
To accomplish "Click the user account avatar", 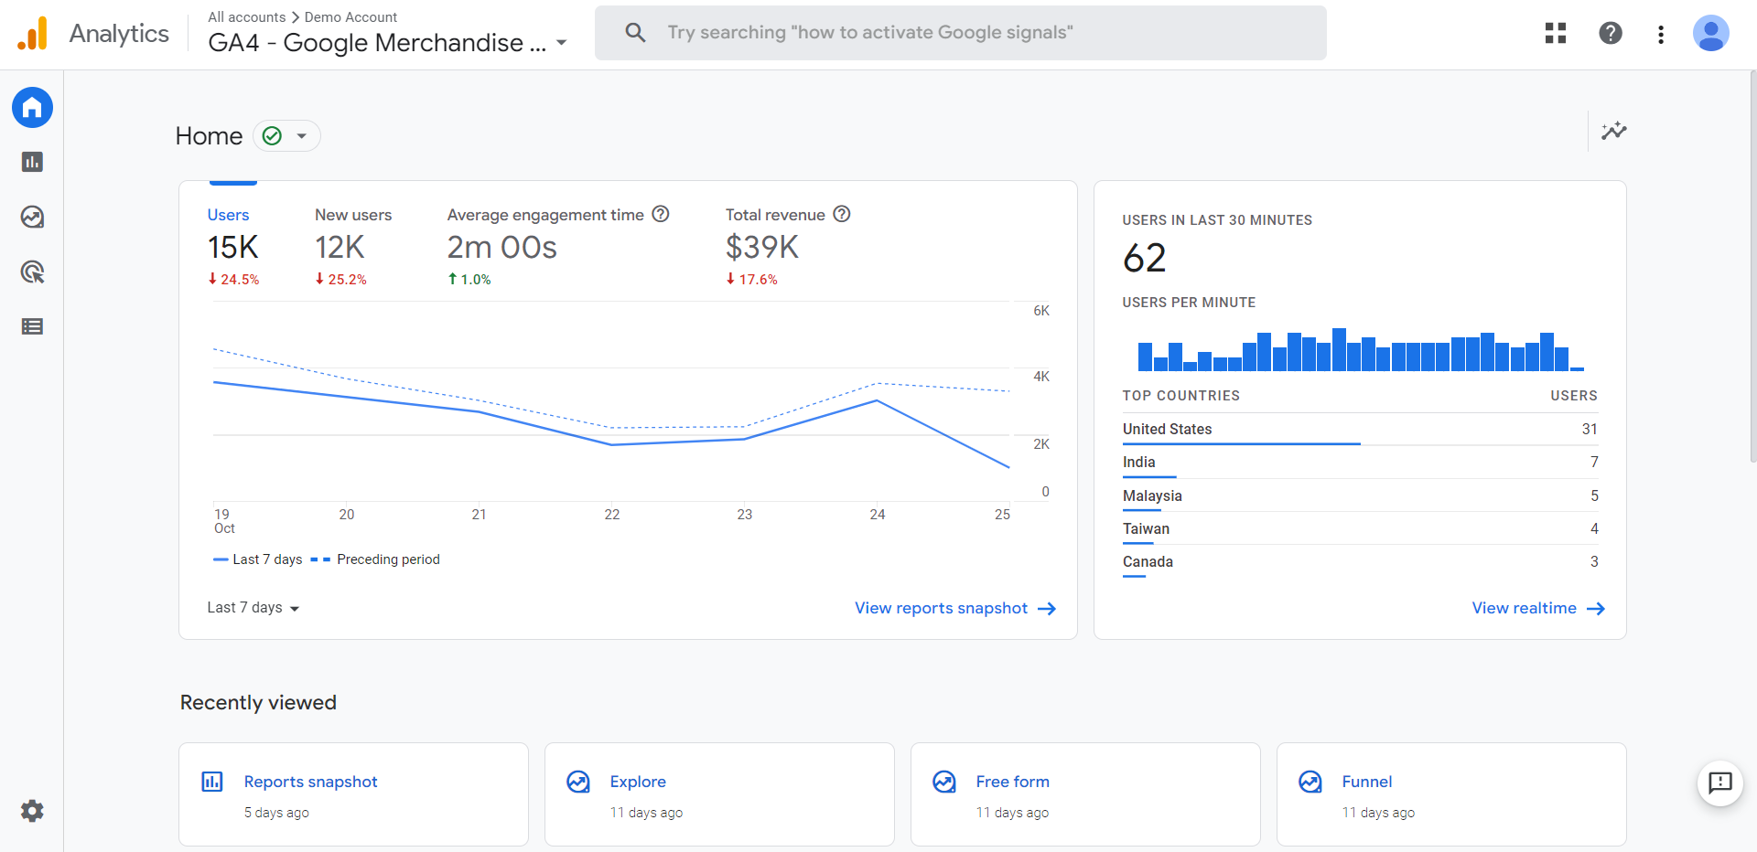I will pos(1709,34).
